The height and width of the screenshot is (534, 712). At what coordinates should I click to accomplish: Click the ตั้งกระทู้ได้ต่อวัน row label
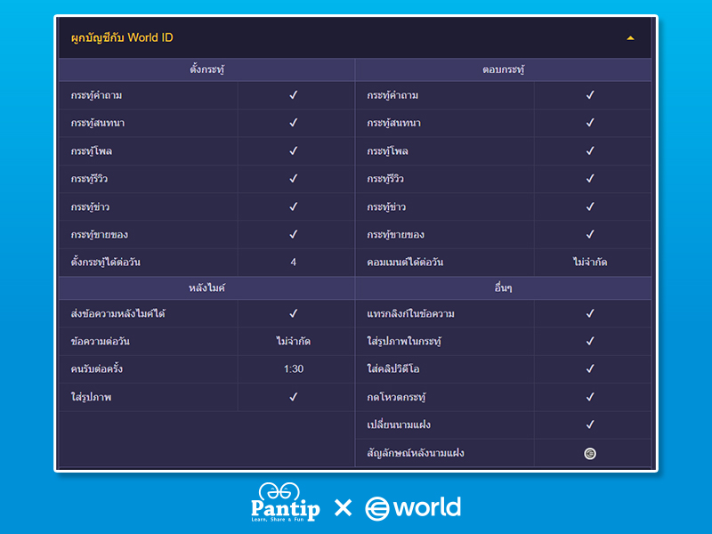(106, 263)
